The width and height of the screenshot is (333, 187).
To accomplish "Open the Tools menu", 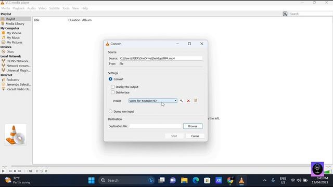I will pos(66,8).
